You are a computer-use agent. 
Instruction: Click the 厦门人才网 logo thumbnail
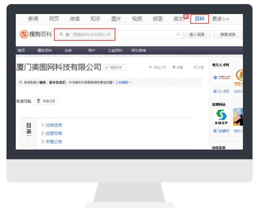tap(221, 77)
